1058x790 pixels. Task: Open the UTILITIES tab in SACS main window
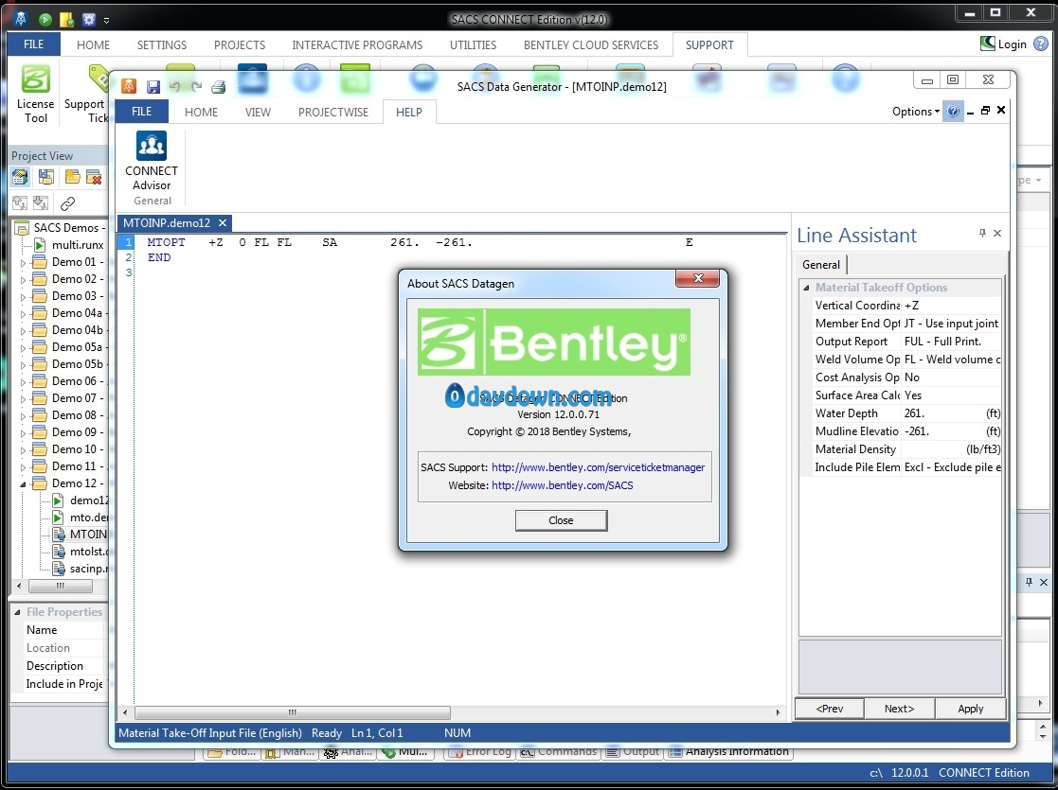(x=473, y=44)
